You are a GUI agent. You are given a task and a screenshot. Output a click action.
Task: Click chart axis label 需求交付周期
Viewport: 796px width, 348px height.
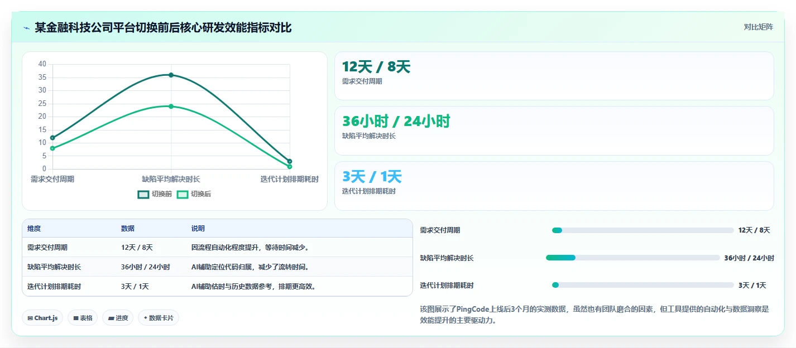pyautogui.click(x=52, y=179)
